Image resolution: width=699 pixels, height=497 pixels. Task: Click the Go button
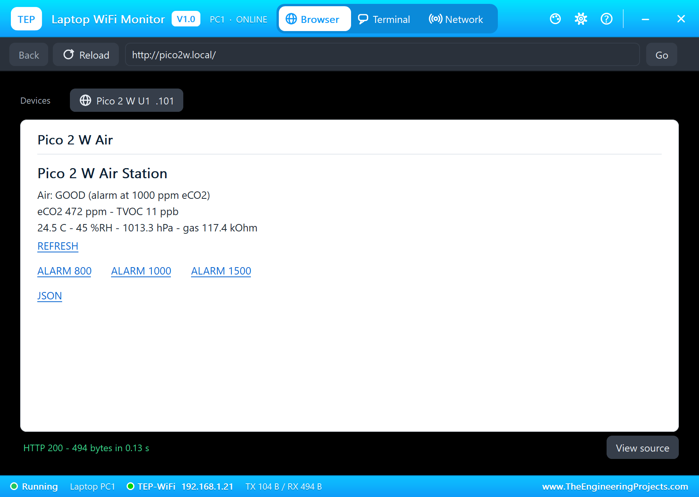(x=662, y=55)
